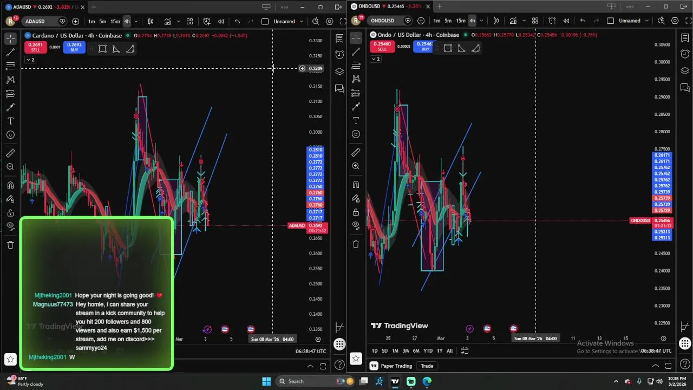The height and width of the screenshot is (390, 693).
Task: Switch to ADAUSD window tab
Action: pos(43,7)
